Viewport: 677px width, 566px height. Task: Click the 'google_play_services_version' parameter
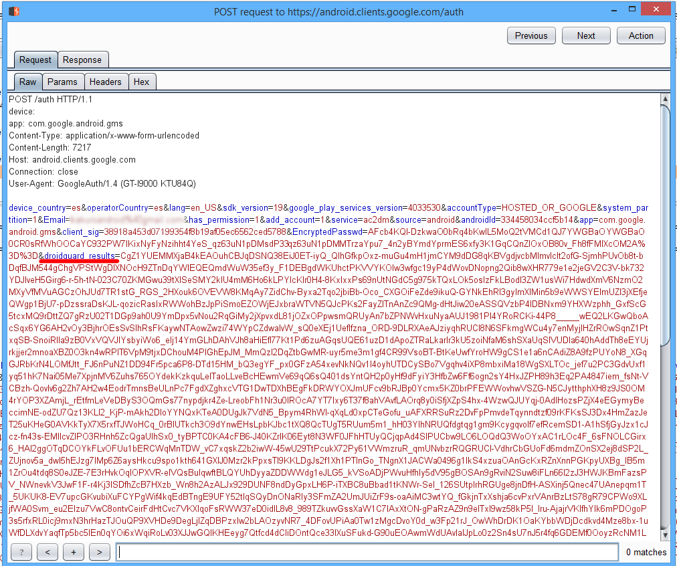[x=346, y=208]
